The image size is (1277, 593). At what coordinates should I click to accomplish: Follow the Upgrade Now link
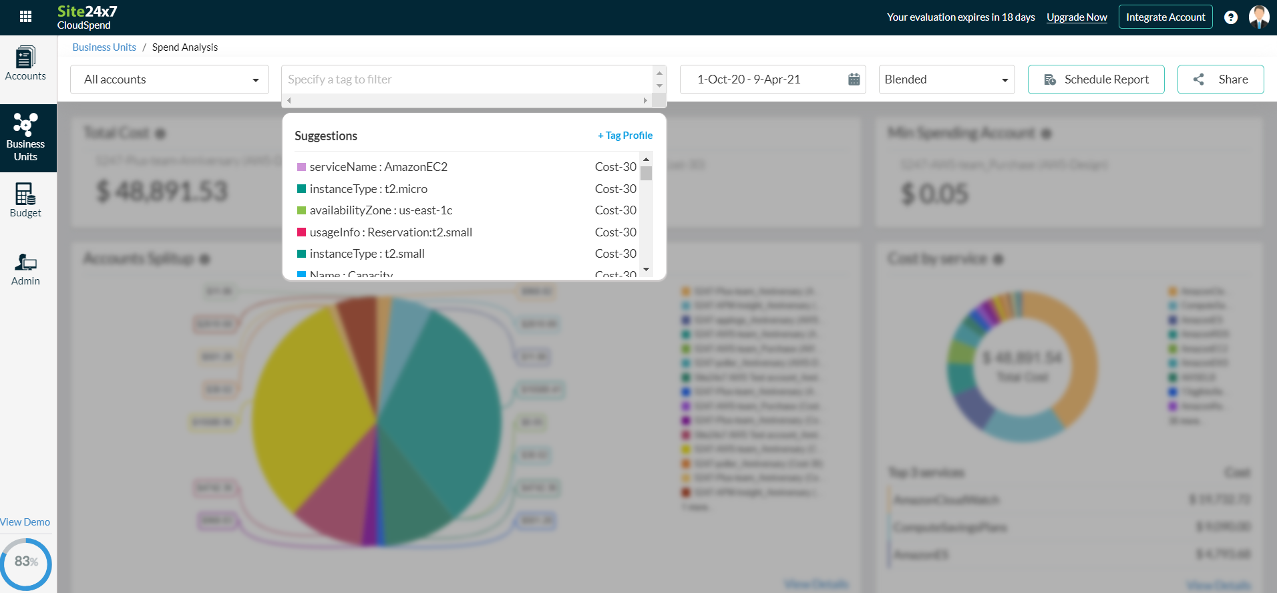(1077, 17)
